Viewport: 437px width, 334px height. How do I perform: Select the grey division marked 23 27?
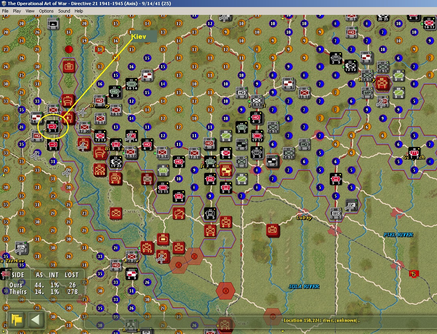(132, 257)
